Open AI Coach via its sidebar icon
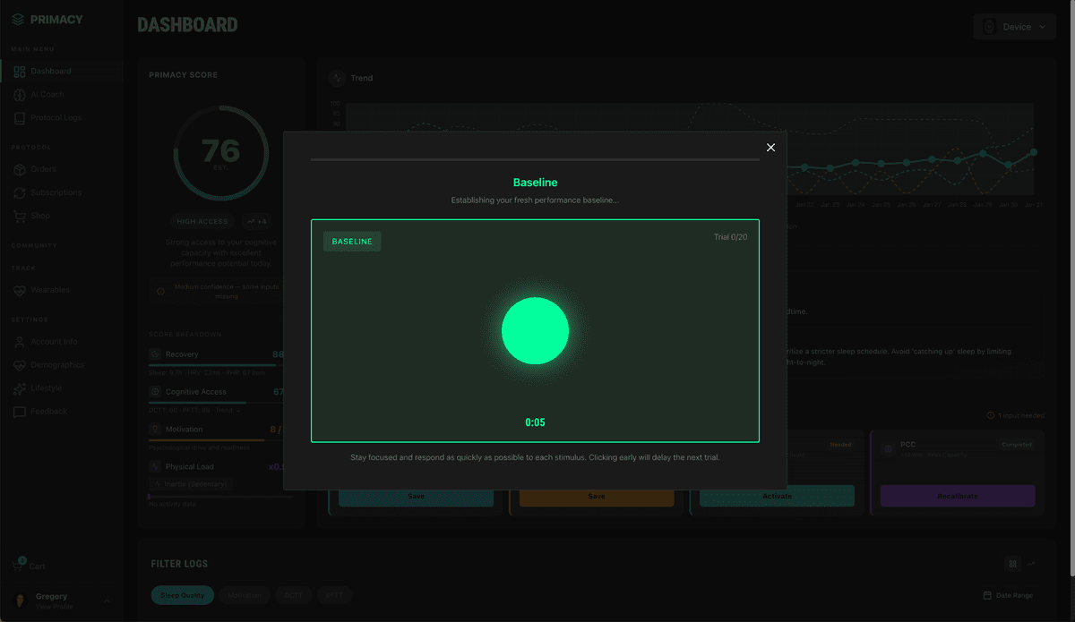Viewport: 1075px width, 622px height. pos(20,95)
